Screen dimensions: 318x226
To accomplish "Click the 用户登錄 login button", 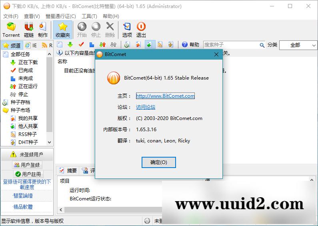I will pyautogui.click(x=27, y=165).
